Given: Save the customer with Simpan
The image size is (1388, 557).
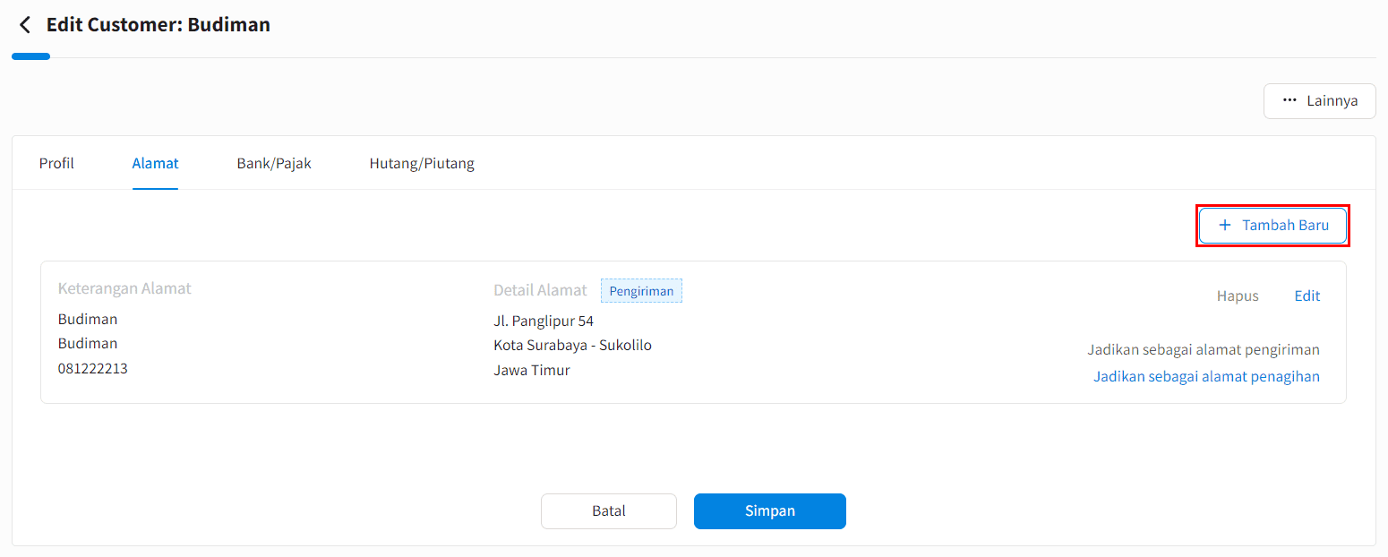Looking at the screenshot, I should [x=770, y=511].
